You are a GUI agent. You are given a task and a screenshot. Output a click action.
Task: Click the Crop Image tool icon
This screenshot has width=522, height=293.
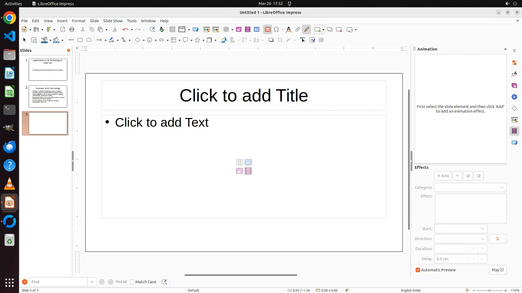280,40
